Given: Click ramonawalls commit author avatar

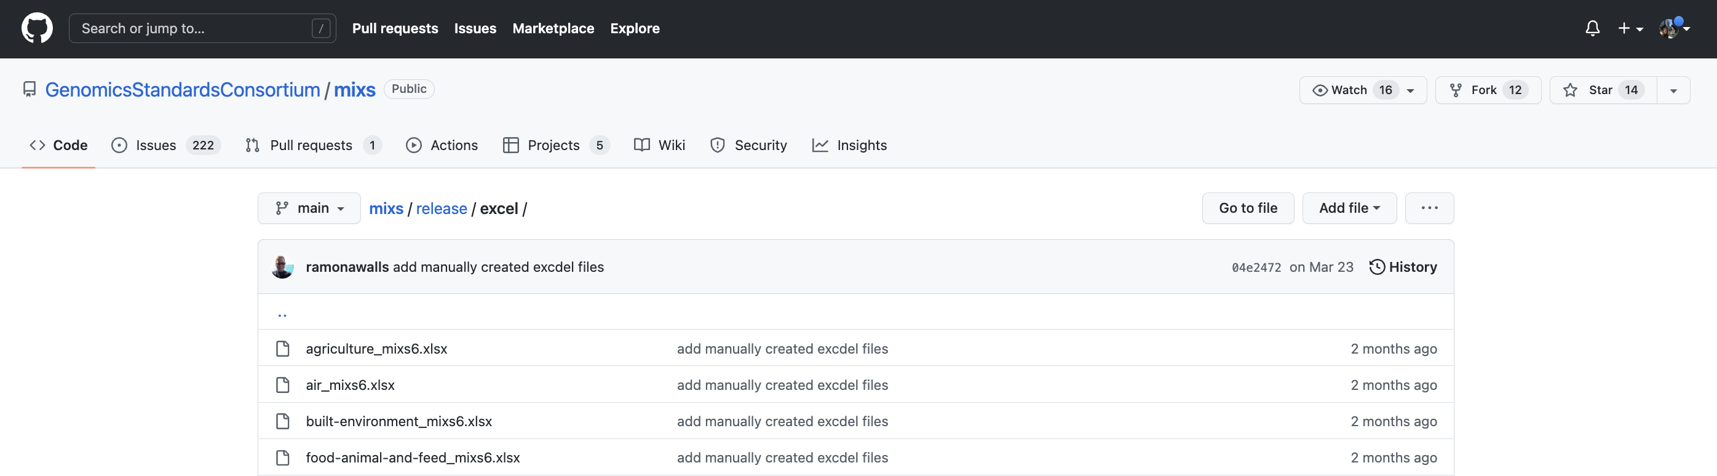Looking at the screenshot, I should pos(283,267).
